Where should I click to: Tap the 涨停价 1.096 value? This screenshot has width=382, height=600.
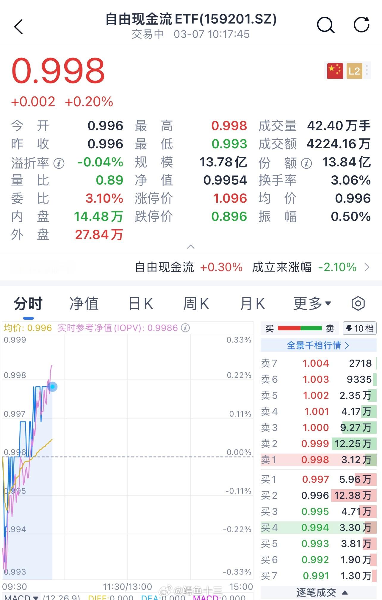point(230,198)
